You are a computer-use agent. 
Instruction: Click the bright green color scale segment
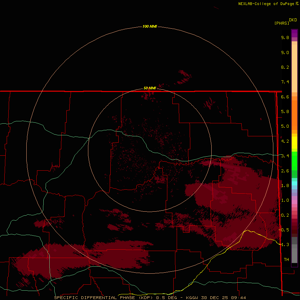pyautogui.click(x=294, y=161)
